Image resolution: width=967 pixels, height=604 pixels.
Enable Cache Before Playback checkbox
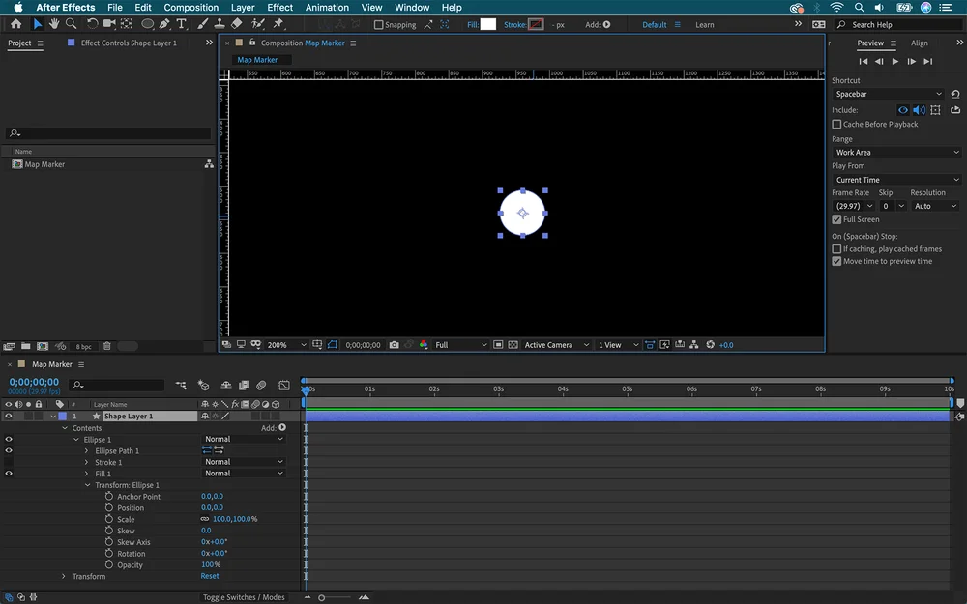[836, 125]
